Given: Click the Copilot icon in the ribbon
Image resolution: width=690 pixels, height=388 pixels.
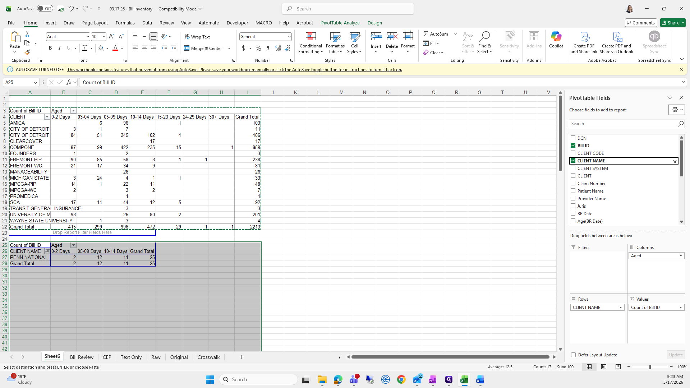Looking at the screenshot, I should pos(556,37).
